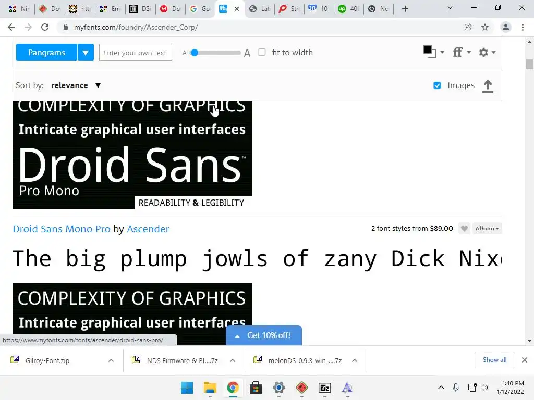This screenshot has height=400, width=534.
Task: Expand the Album dropdown
Action: 487,229
